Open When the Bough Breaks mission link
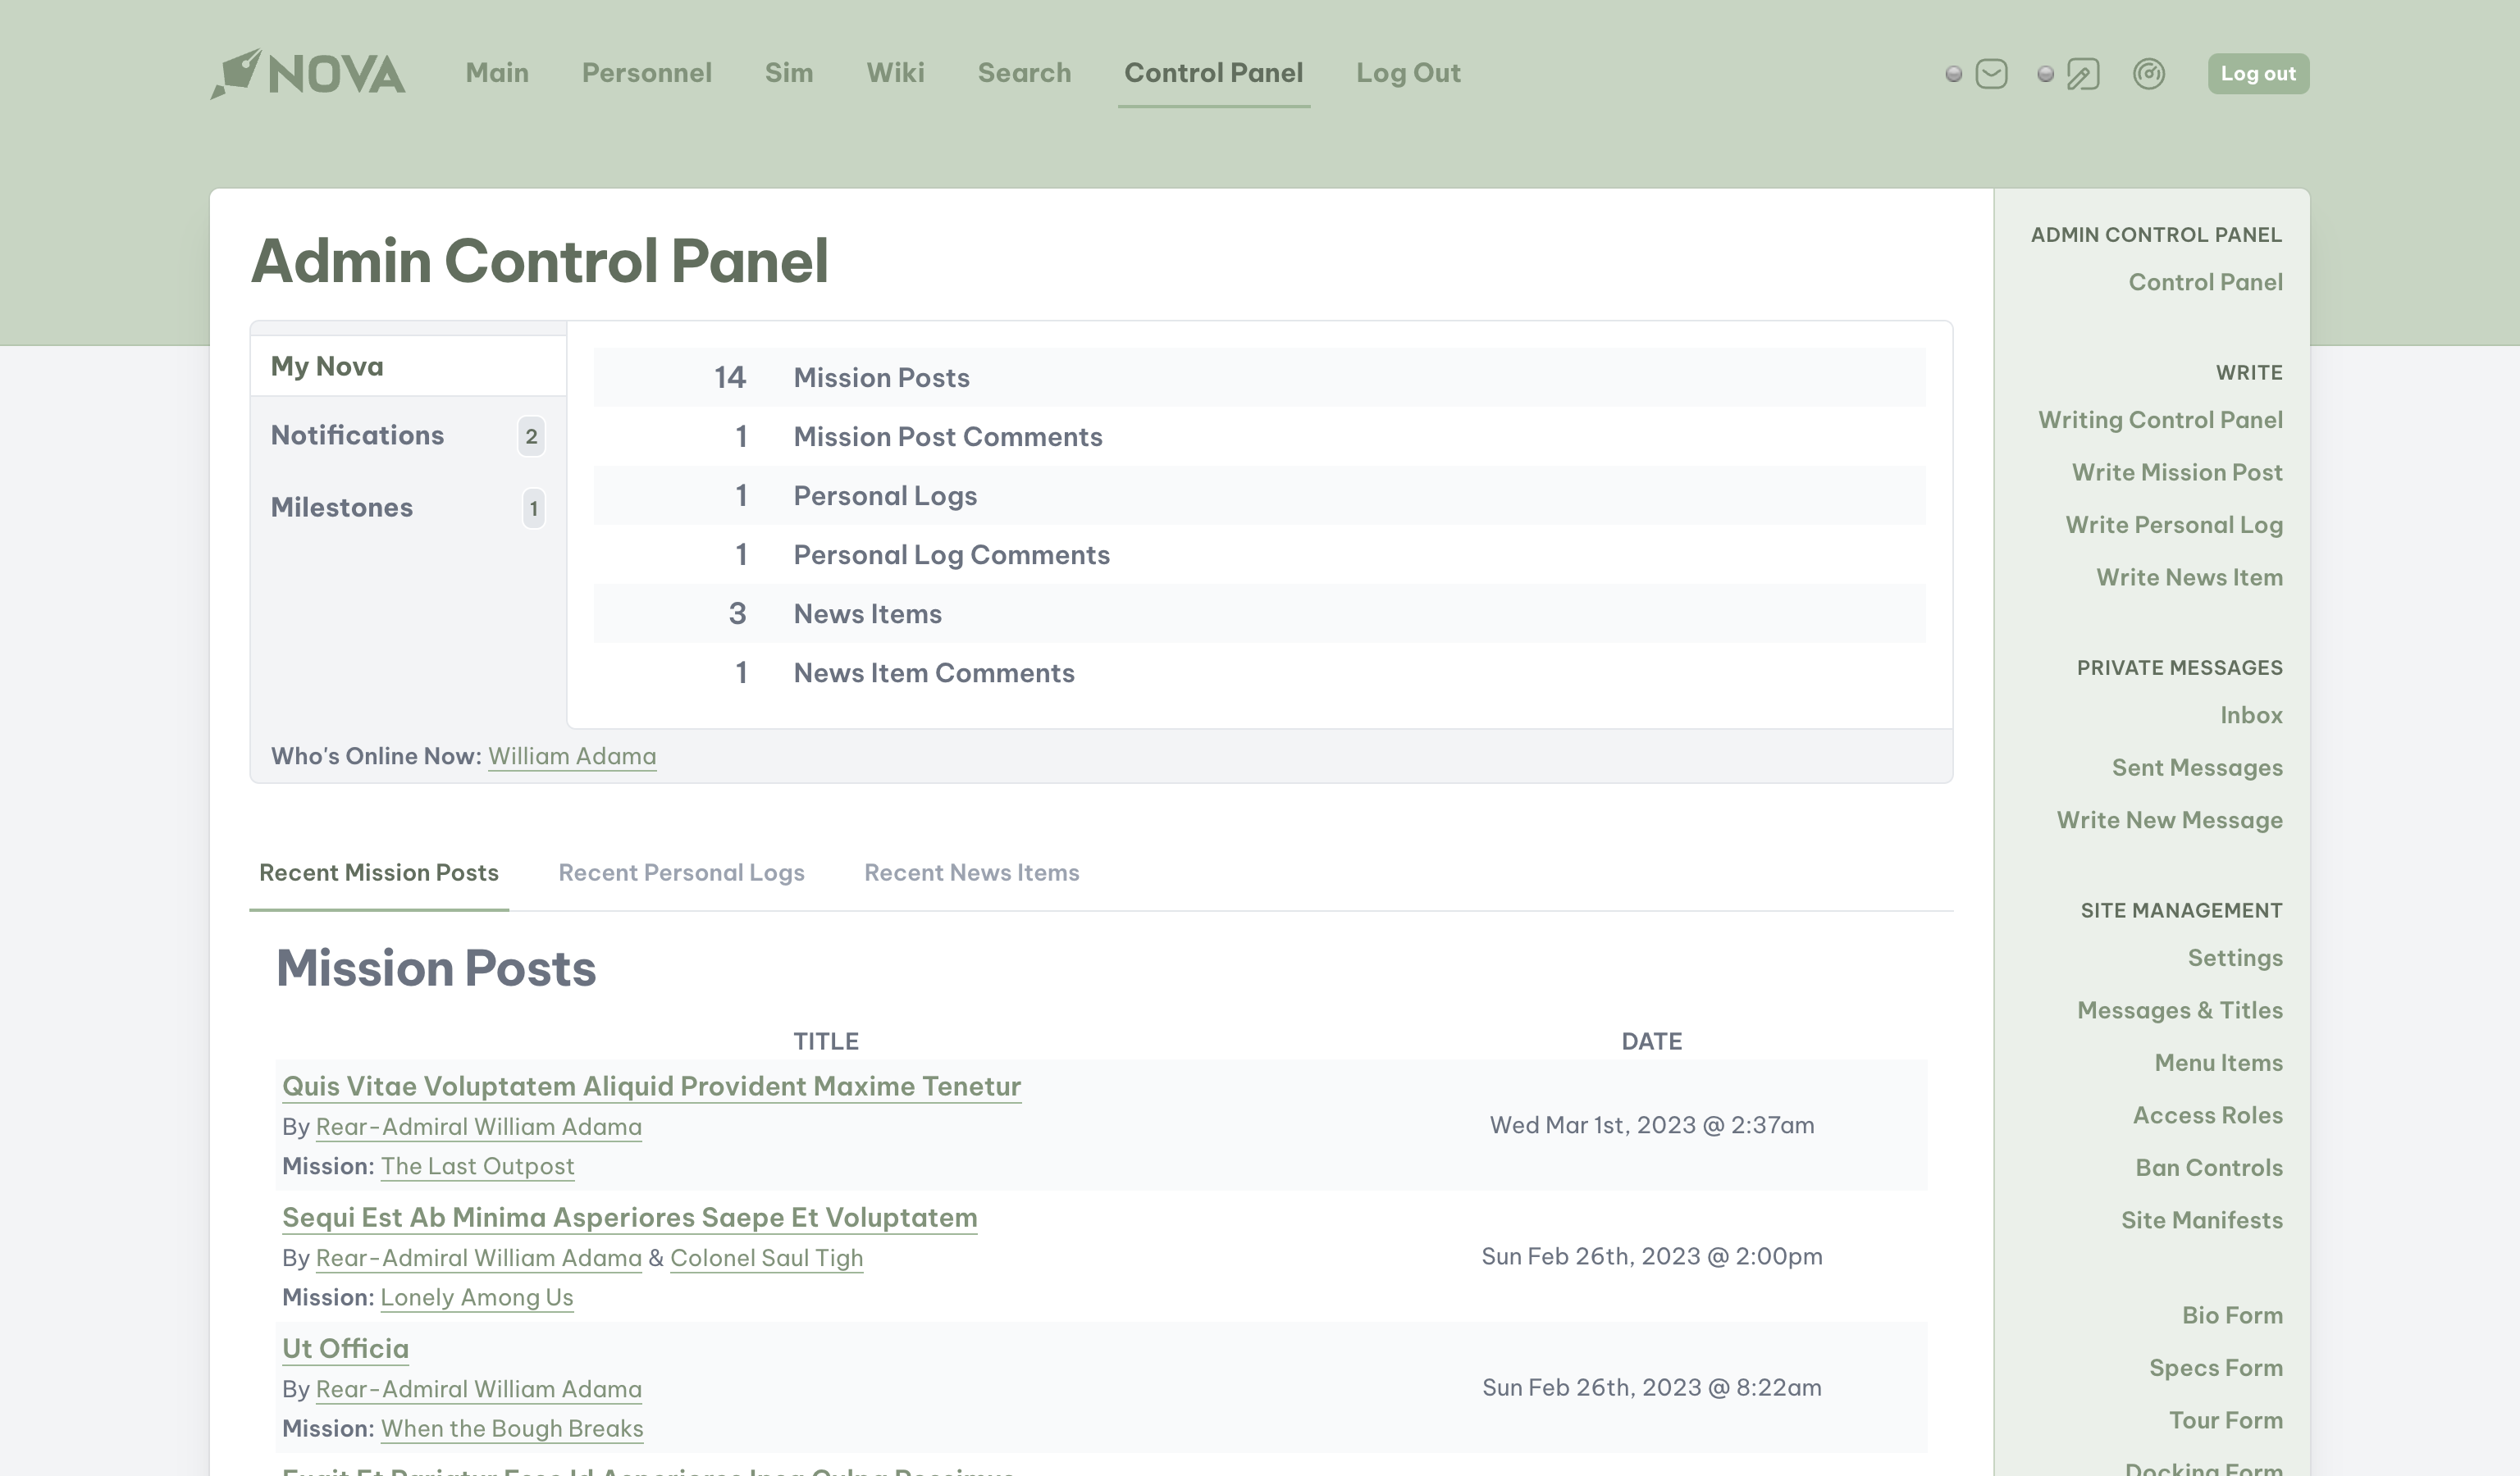 click(x=512, y=1428)
